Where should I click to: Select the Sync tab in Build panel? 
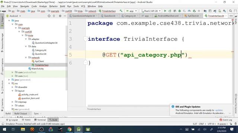[x=36, y=113]
